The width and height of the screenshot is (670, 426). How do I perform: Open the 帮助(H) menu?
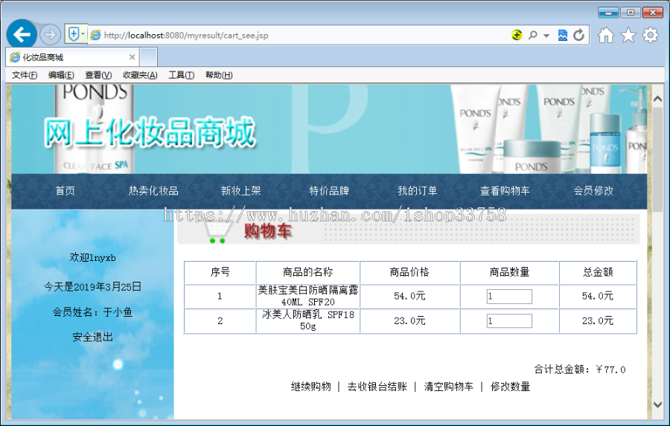pos(219,75)
